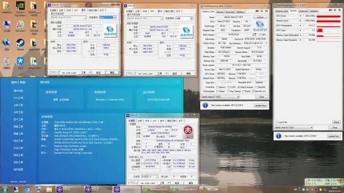Screen dimensions: 344x193
Task: Open the Steam desktop icon
Action: pos(20,44)
